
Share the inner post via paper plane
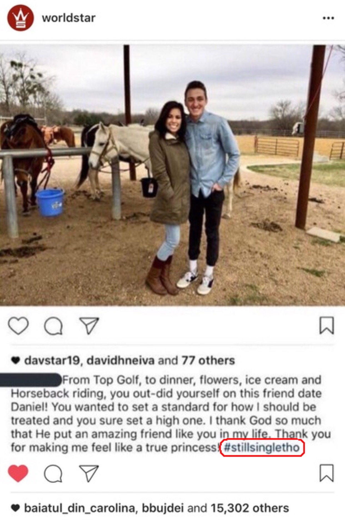click(89, 325)
